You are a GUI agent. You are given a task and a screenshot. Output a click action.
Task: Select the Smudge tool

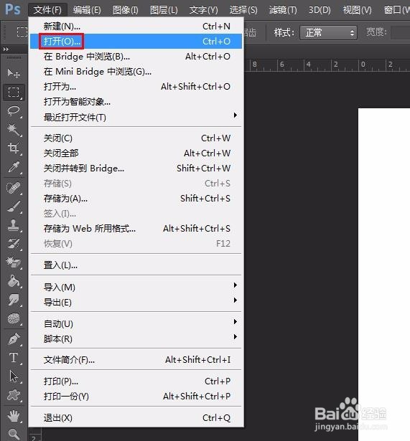click(14, 300)
